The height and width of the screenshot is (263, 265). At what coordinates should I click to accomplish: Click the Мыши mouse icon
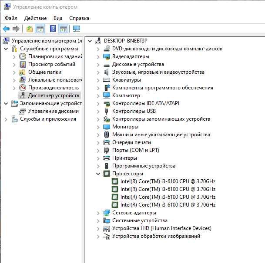tap(106, 135)
